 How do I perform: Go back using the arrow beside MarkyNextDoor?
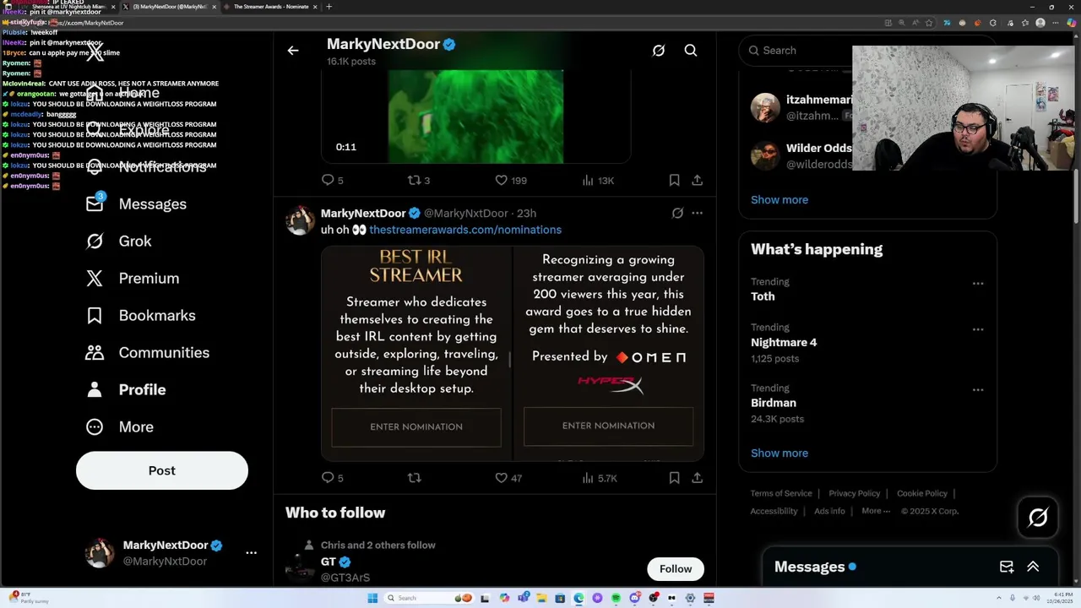(293, 51)
